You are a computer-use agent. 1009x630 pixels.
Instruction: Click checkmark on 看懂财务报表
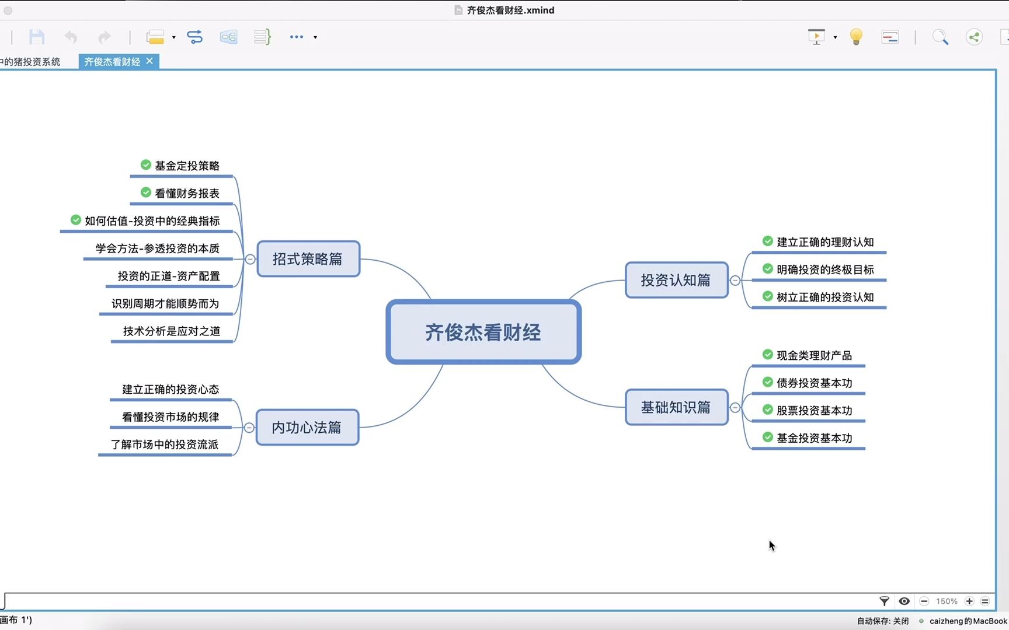click(x=146, y=192)
